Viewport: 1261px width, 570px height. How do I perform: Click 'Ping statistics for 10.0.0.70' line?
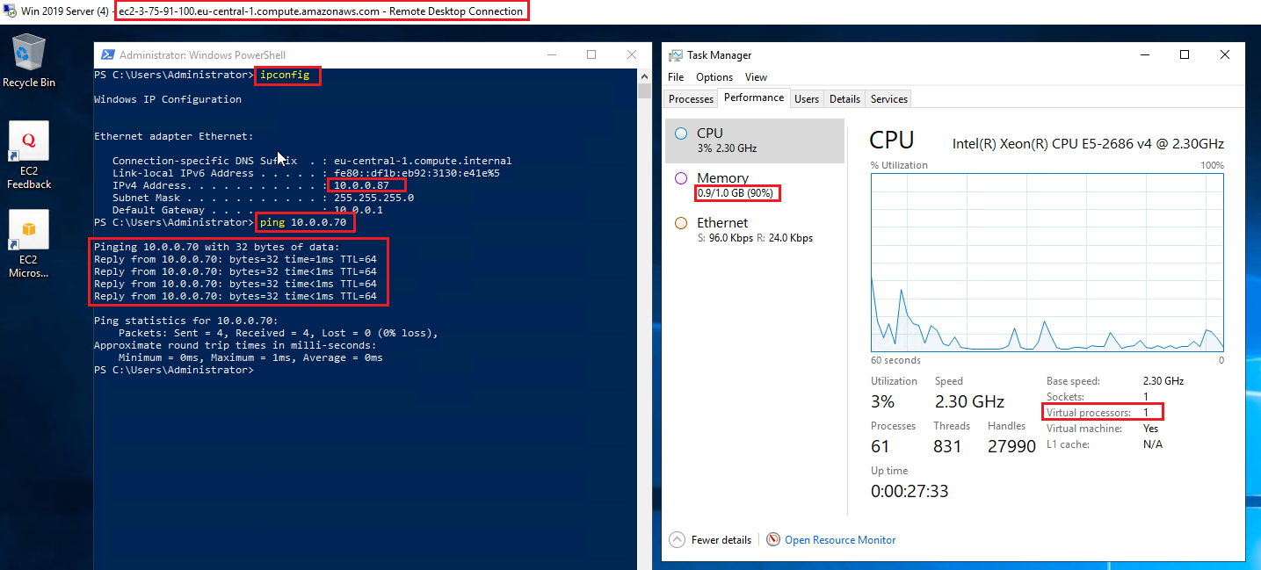(x=185, y=321)
